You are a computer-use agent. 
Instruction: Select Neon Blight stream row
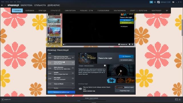coord(61,78)
